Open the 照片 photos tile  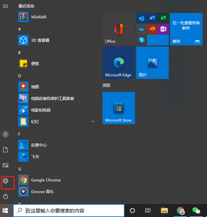[153, 63]
